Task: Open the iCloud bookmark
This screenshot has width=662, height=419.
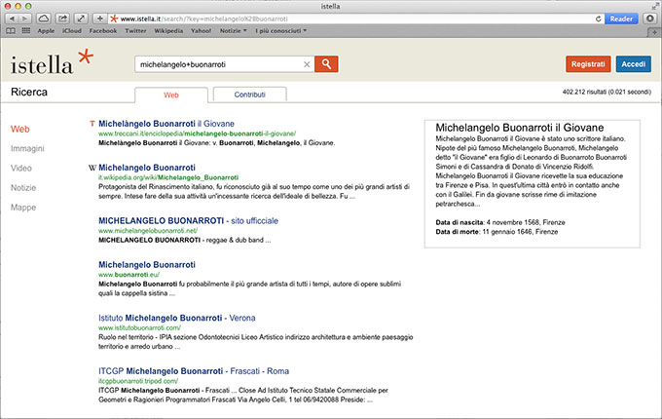Action: [x=71, y=31]
